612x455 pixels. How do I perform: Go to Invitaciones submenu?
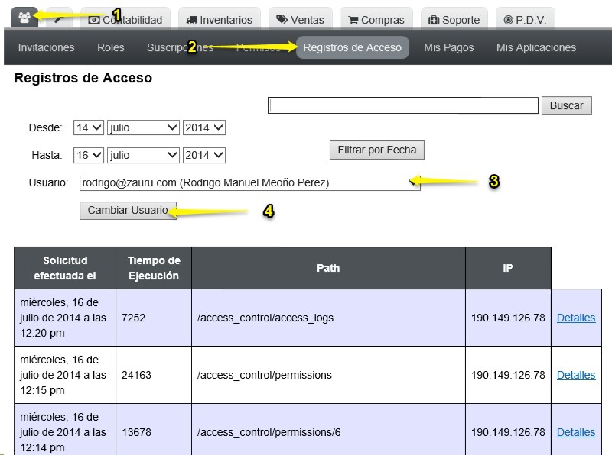pos(46,47)
